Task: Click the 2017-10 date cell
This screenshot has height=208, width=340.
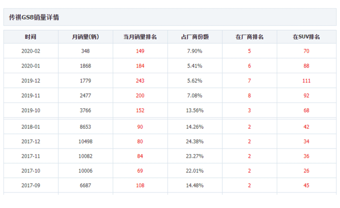Action: 31,171
